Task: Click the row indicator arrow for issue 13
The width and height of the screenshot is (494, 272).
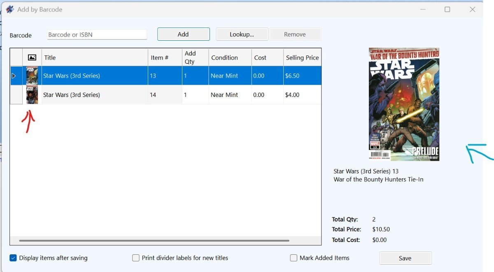Action: pyautogui.click(x=14, y=76)
